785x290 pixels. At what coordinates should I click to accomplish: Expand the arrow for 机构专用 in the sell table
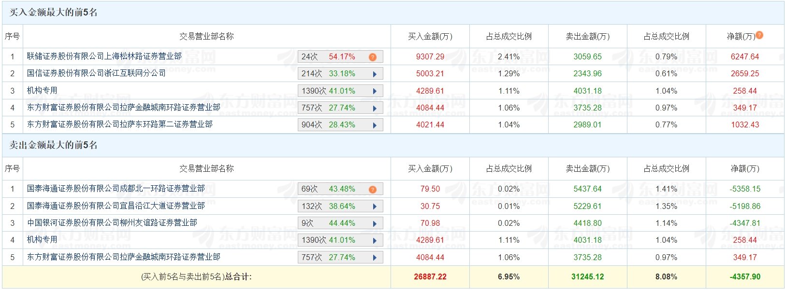pyautogui.click(x=375, y=240)
